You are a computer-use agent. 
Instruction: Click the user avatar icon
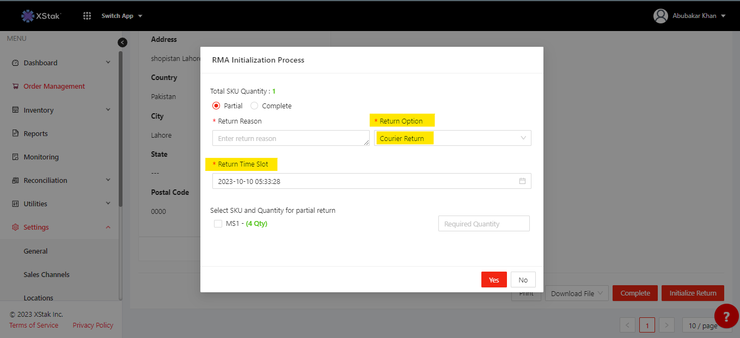[661, 16]
